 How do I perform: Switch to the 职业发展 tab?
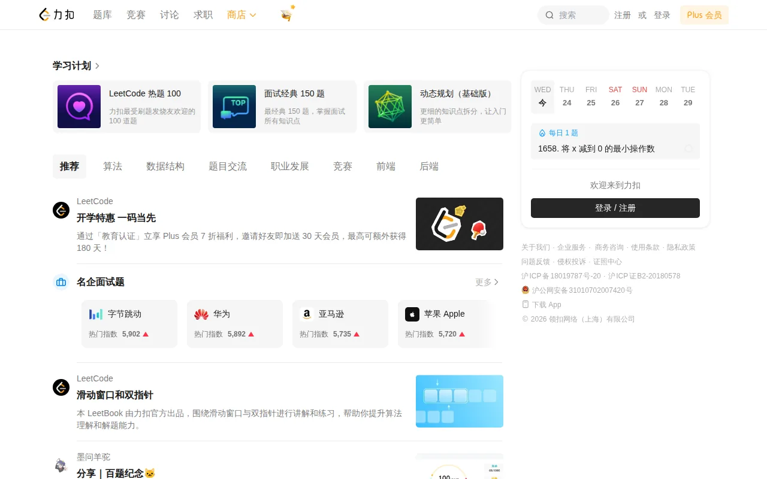point(290,166)
